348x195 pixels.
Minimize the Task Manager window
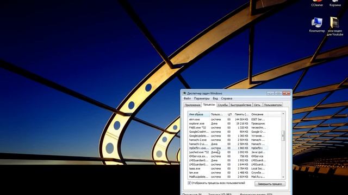pos(270,93)
